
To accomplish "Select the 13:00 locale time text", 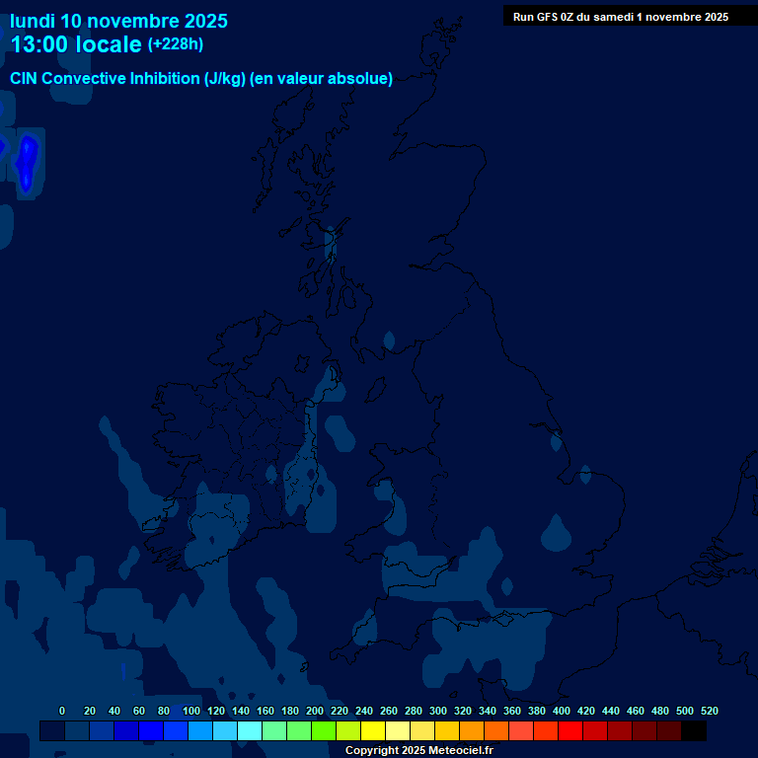I will point(76,44).
